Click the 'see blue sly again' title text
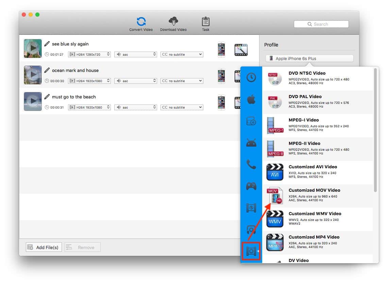 click(x=70, y=44)
